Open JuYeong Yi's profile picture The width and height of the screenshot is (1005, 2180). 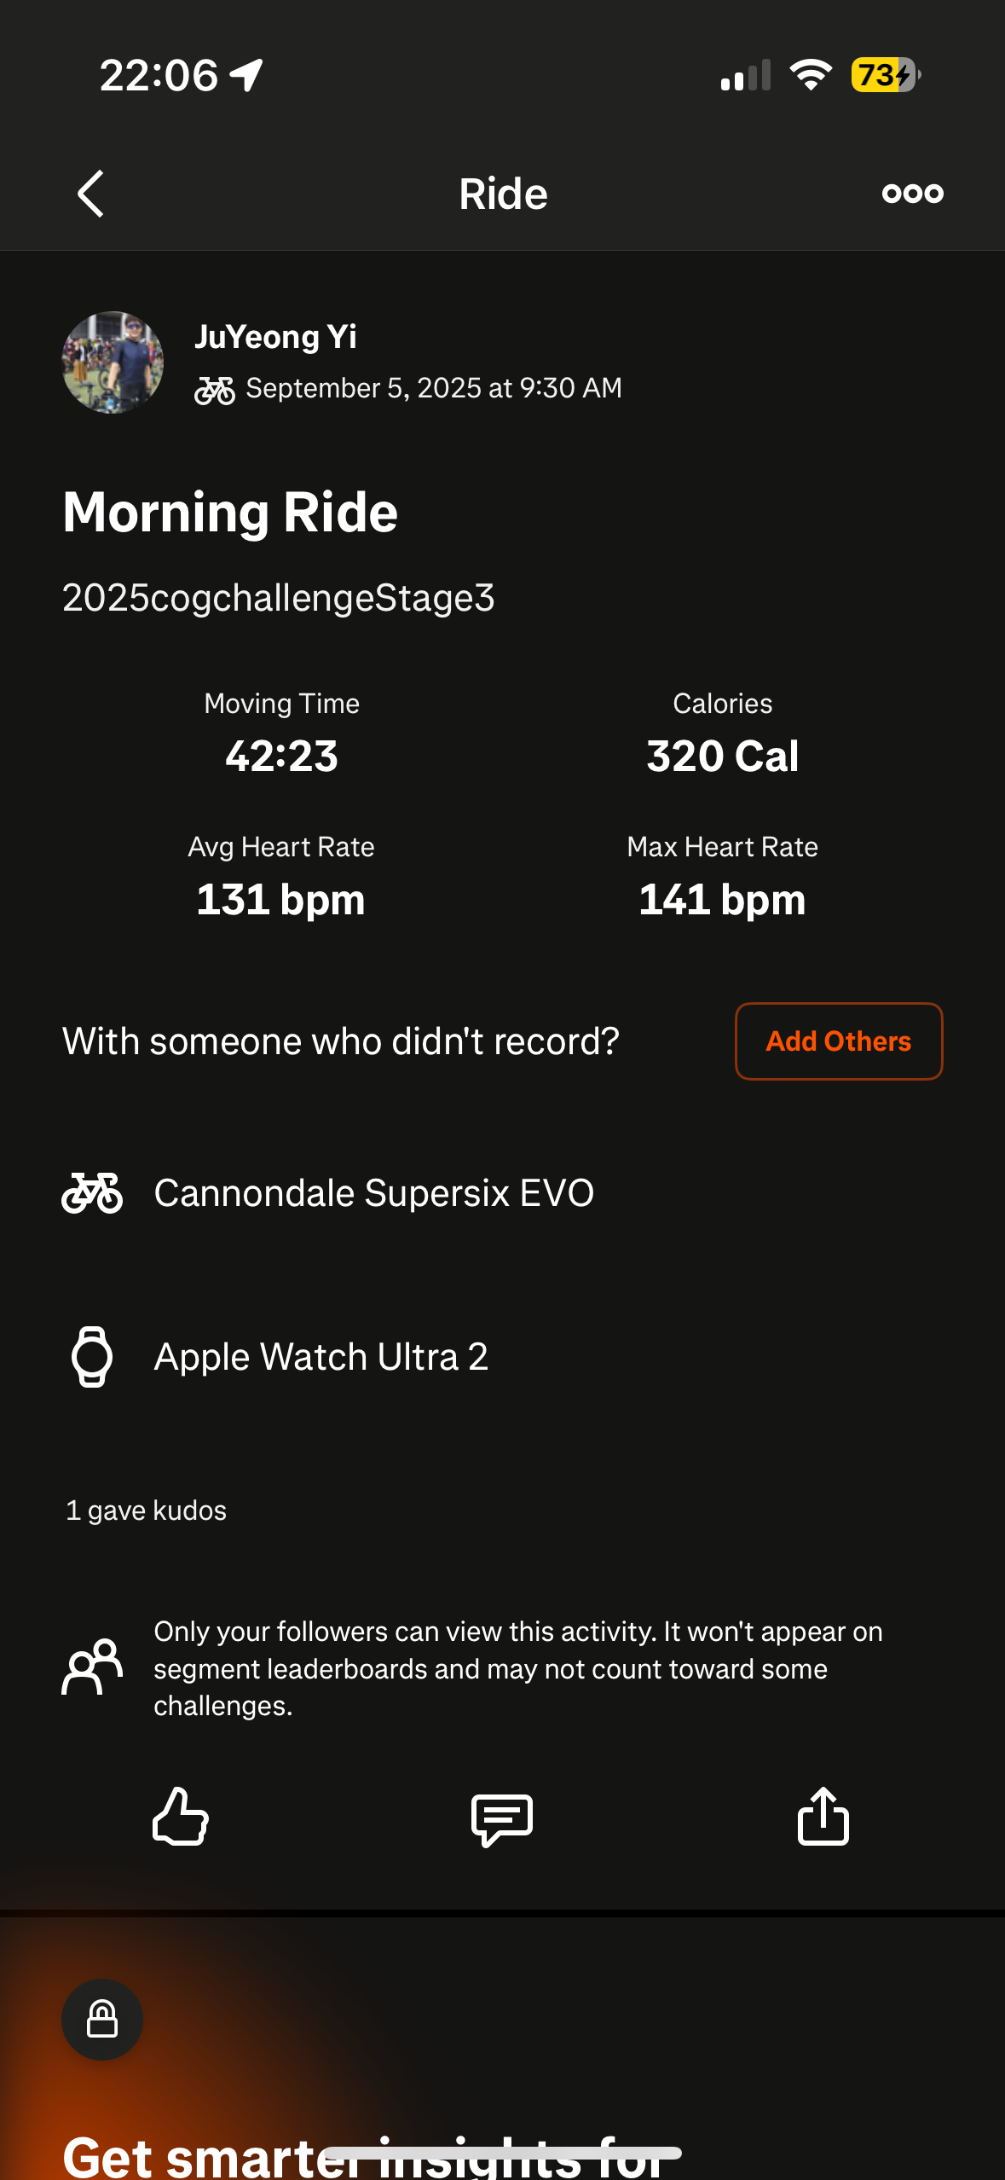pyautogui.click(x=113, y=362)
